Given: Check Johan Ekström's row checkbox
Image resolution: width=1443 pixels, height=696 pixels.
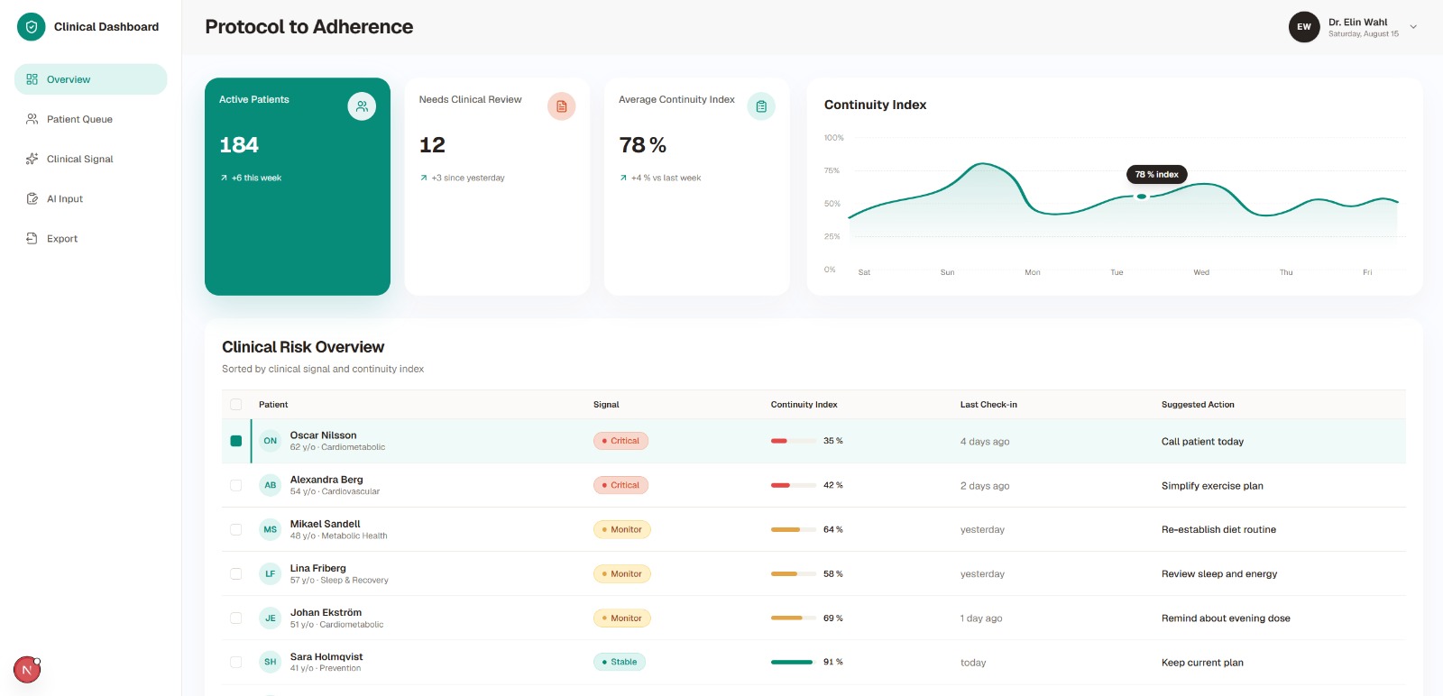Looking at the screenshot, I should click(235, 618).
